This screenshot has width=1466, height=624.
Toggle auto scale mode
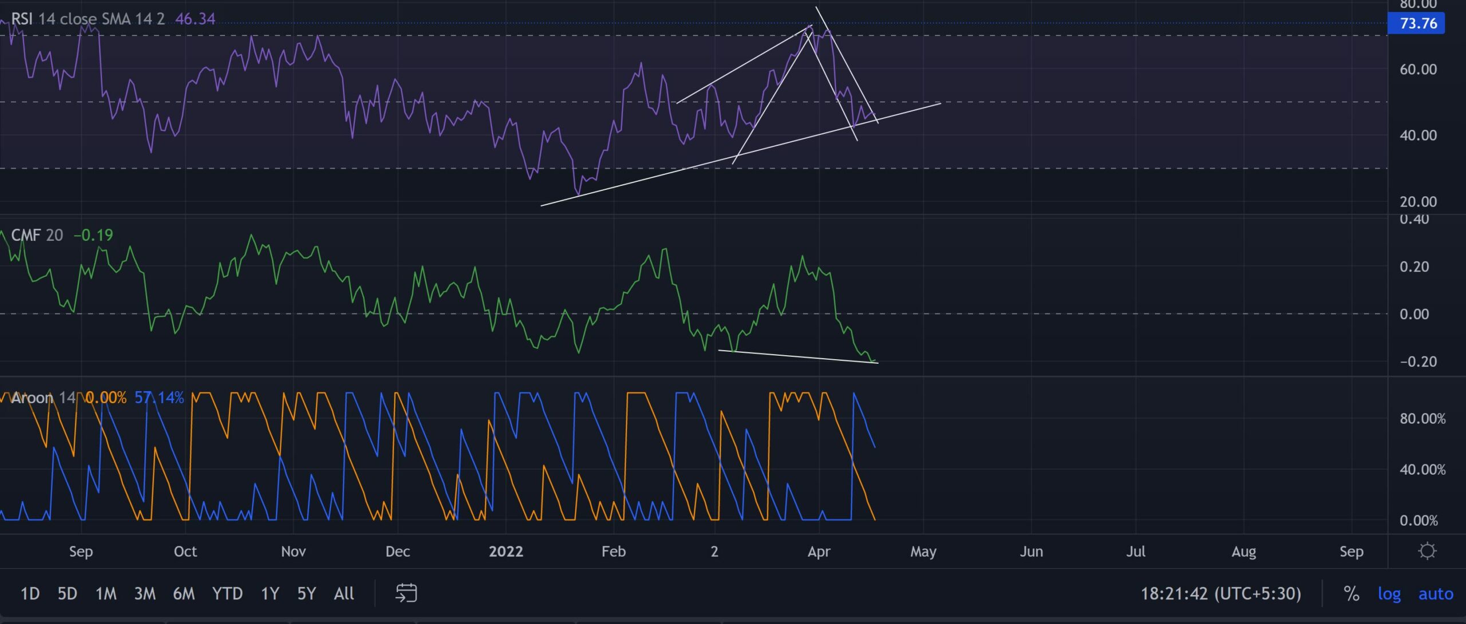[1435, 594]
